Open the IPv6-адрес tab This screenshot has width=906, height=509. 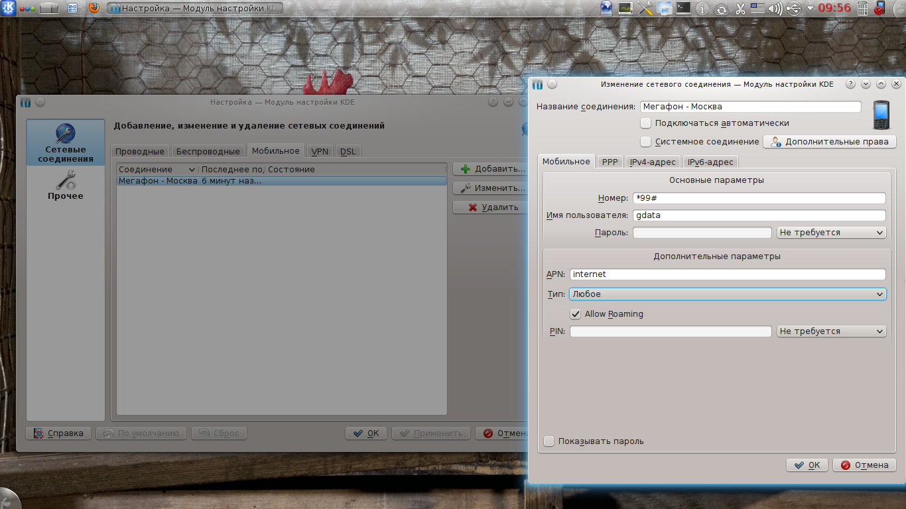[x=710, y=162]
